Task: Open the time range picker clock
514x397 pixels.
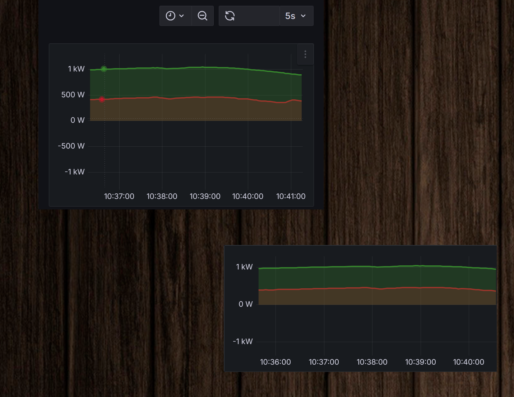Action: click(x=175, y=16)
